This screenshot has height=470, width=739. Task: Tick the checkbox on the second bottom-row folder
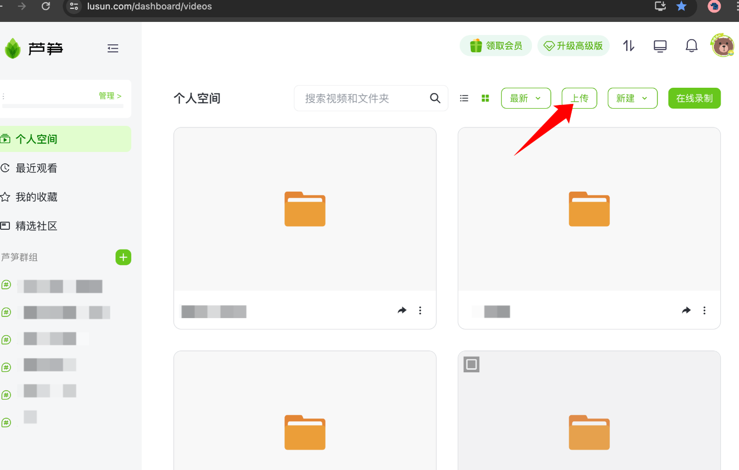click(x=471, y=364)
